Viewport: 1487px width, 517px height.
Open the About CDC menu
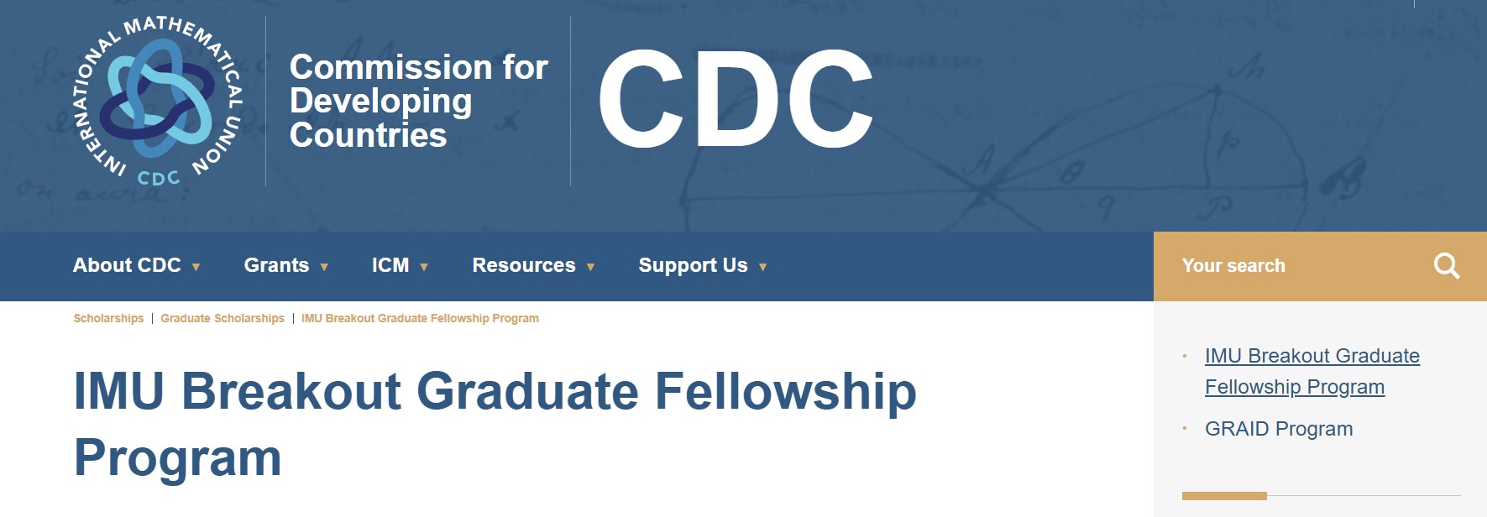point(127,265)
